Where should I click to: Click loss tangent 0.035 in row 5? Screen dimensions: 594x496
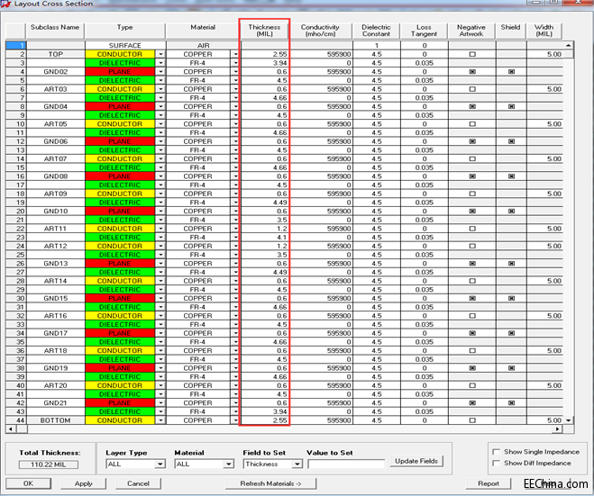pos(425,80)
